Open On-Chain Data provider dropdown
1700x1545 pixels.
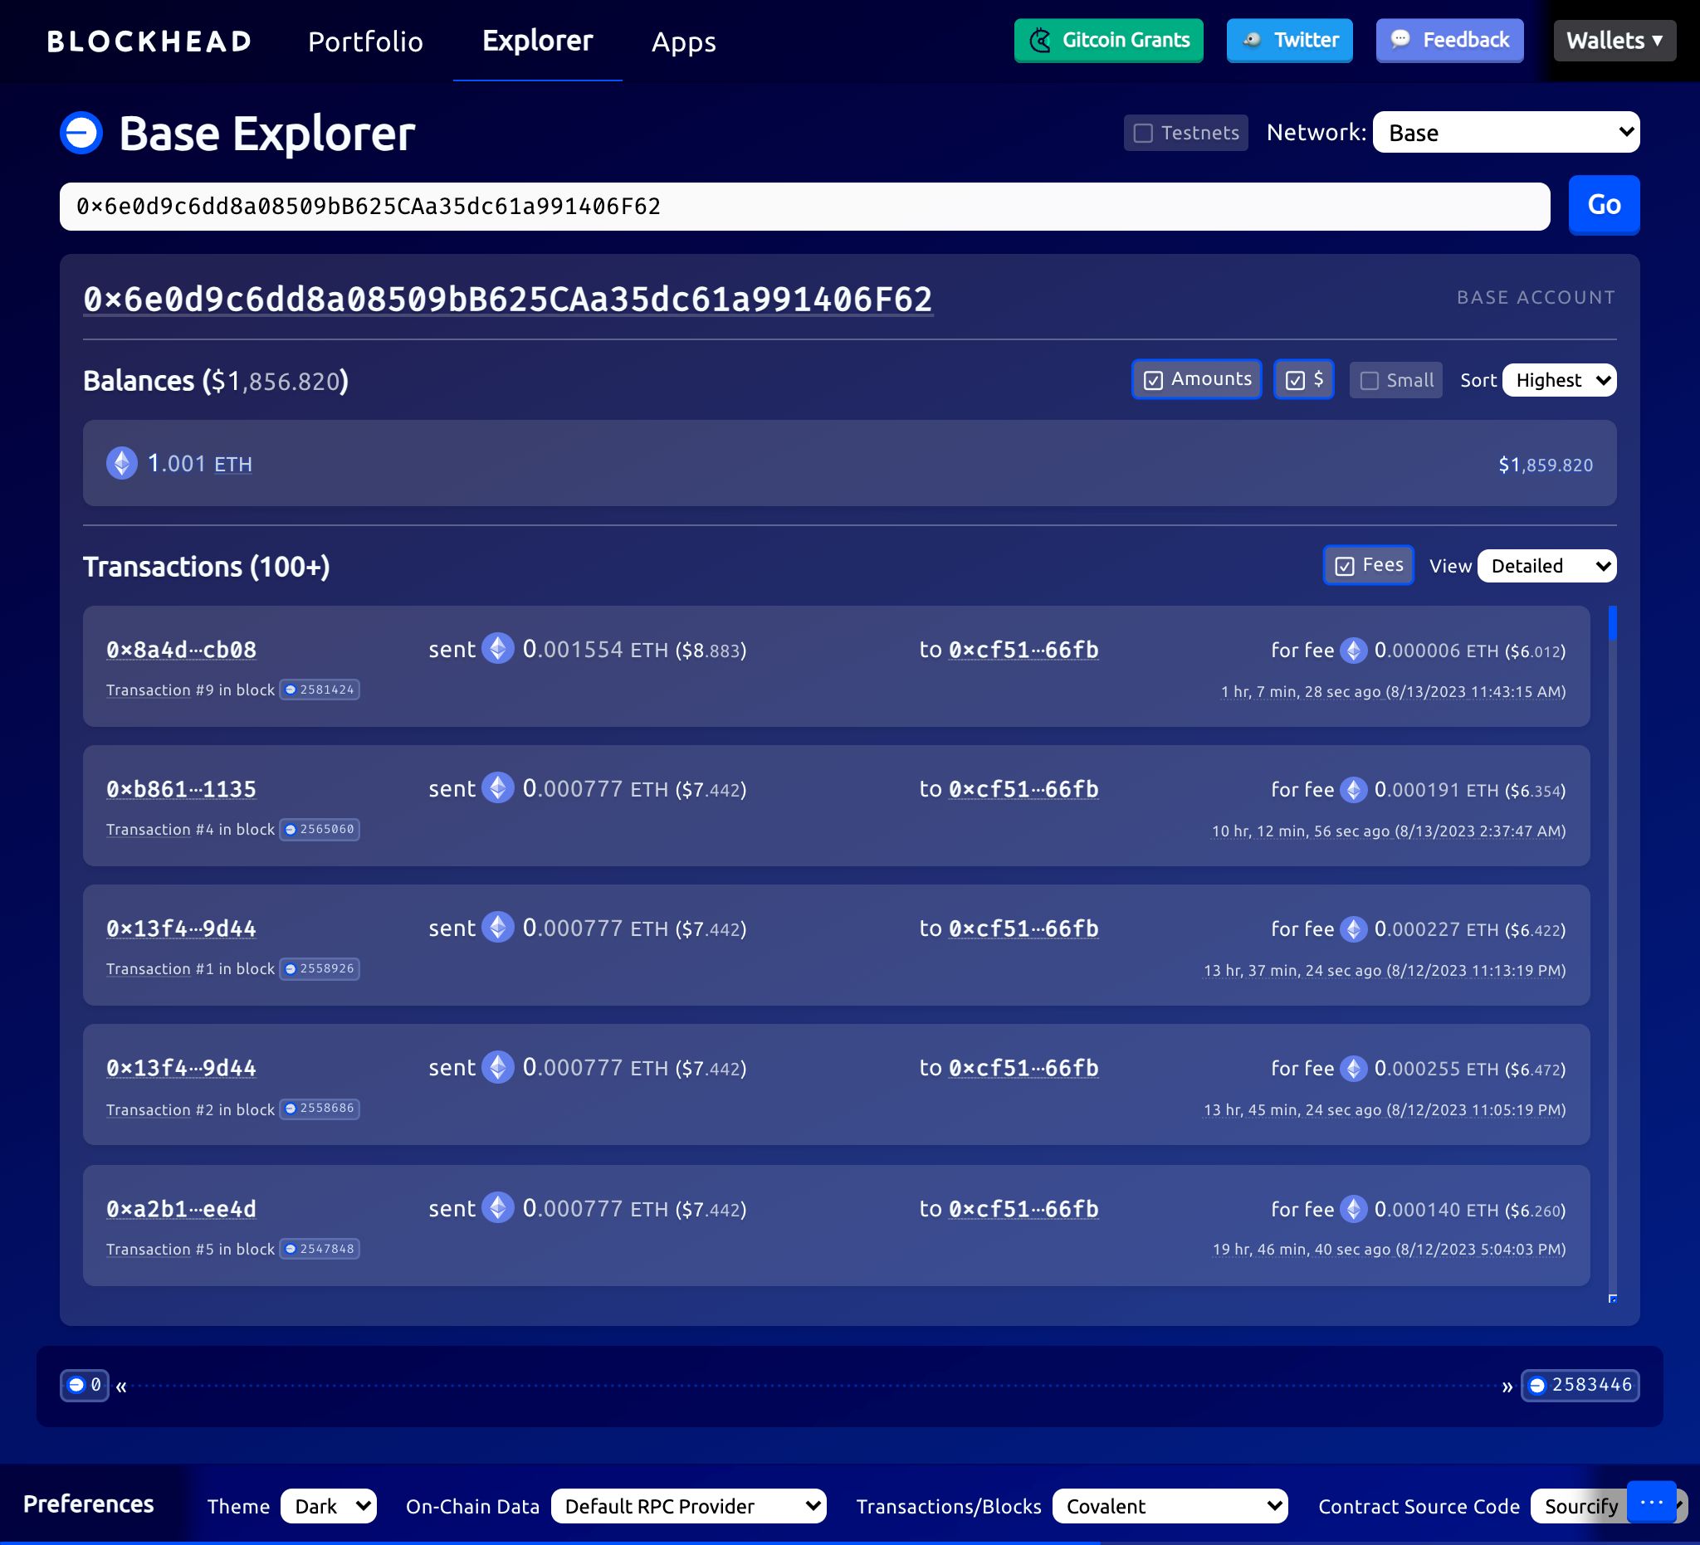[x=689, y=1506]
